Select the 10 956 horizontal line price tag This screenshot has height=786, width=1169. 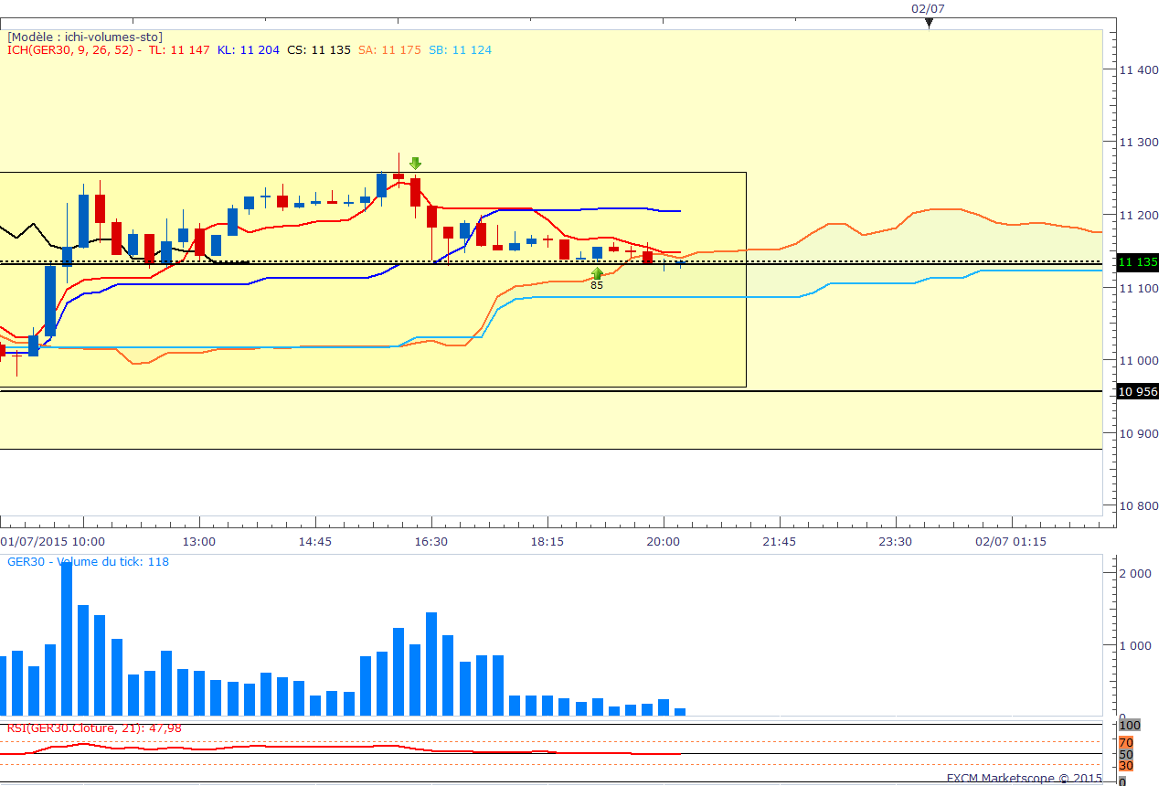click(x=1138, y=391)
